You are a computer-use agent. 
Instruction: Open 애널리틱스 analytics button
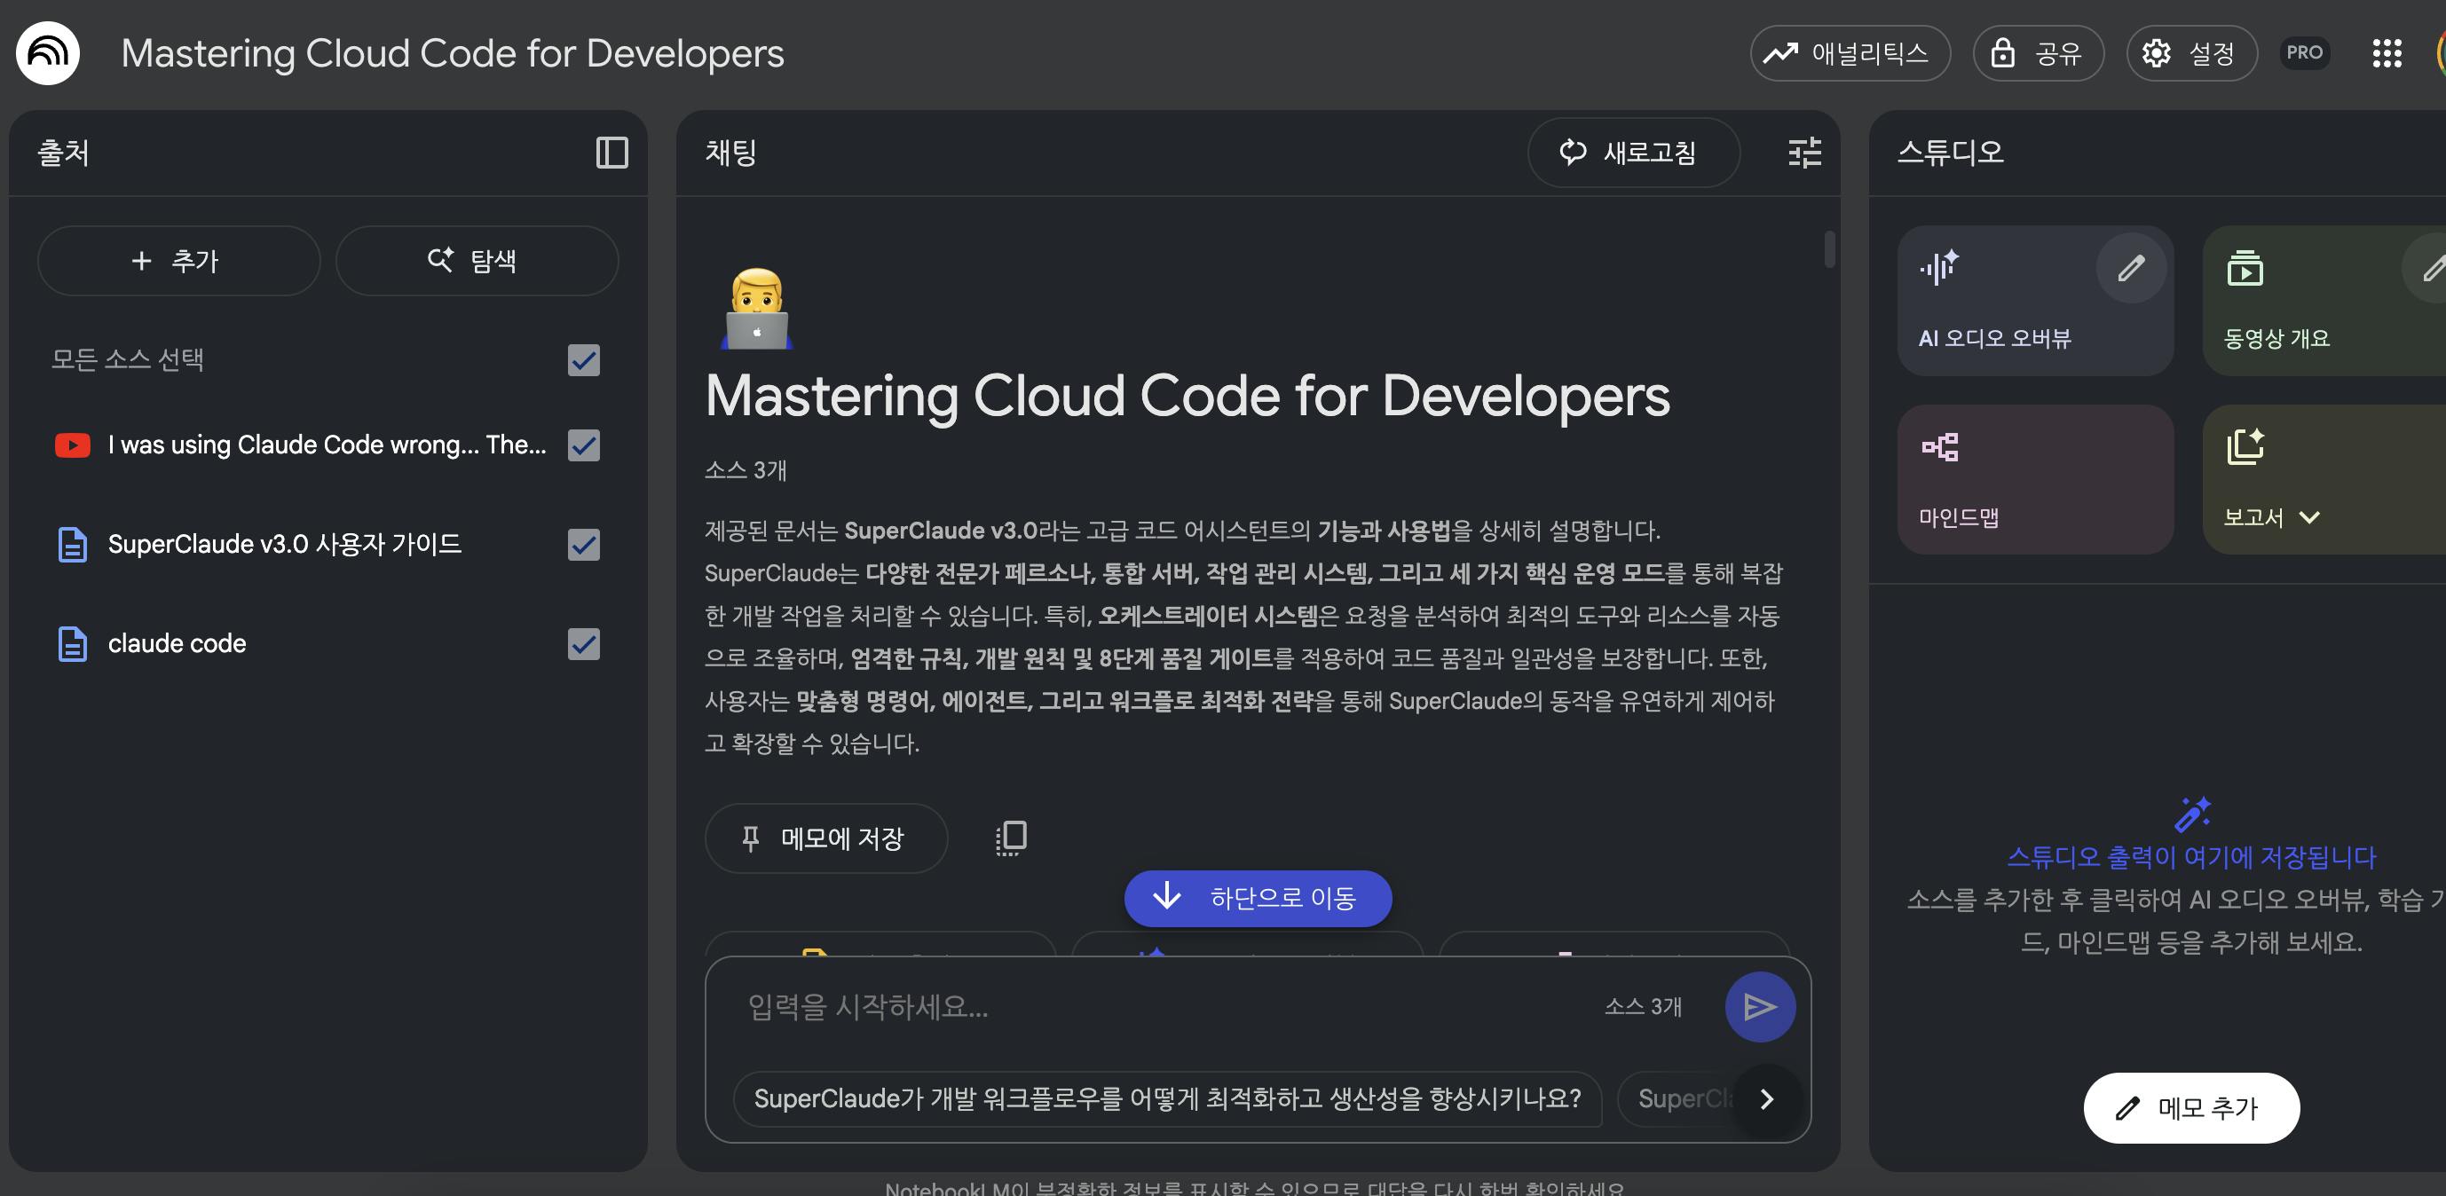[x=1849, y=53]
